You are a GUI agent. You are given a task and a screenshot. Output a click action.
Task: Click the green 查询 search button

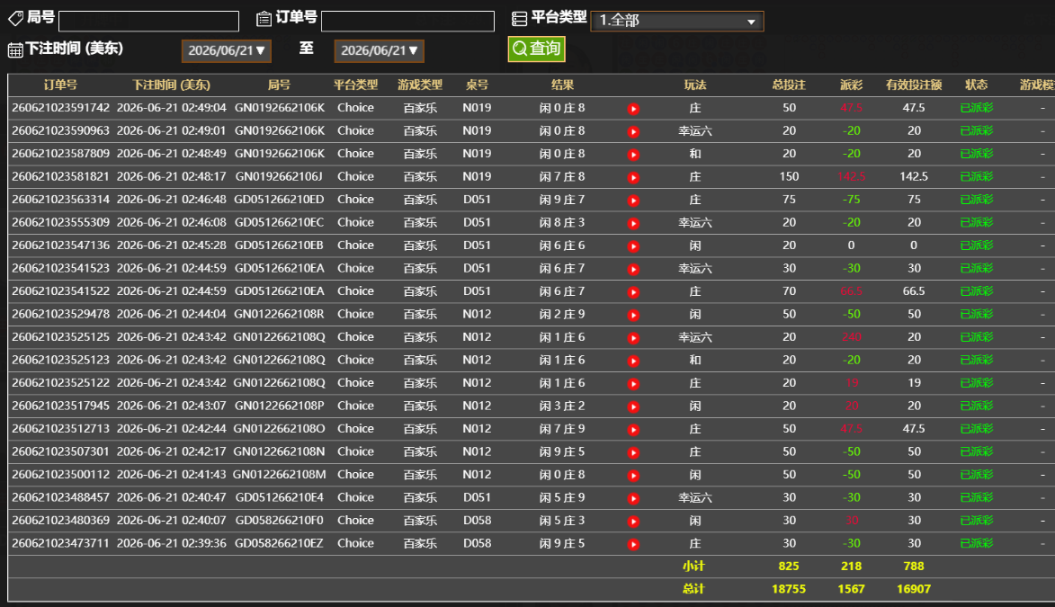[x=536, y=49]
